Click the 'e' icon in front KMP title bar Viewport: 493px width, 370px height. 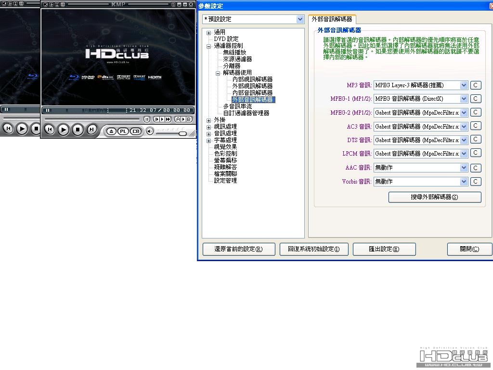coord(51,4)
